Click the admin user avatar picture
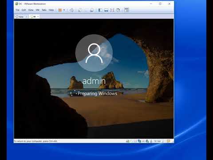The width and height of the screenshot is (213, 160). pos(94,53)
